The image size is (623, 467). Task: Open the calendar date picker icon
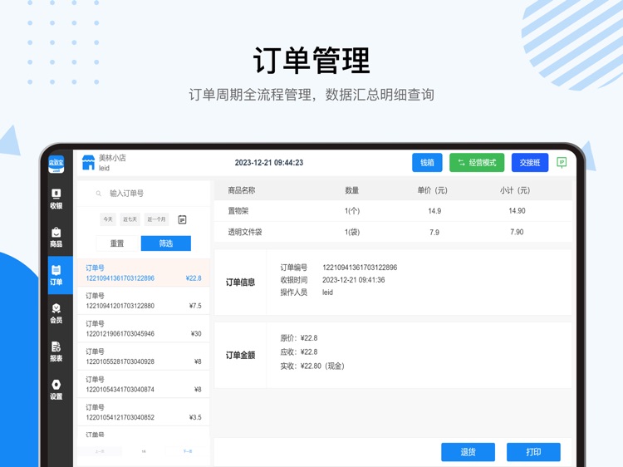coord(182,219)
